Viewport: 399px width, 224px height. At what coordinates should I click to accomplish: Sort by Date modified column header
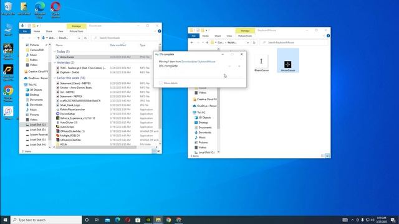[x=118, y=45]
